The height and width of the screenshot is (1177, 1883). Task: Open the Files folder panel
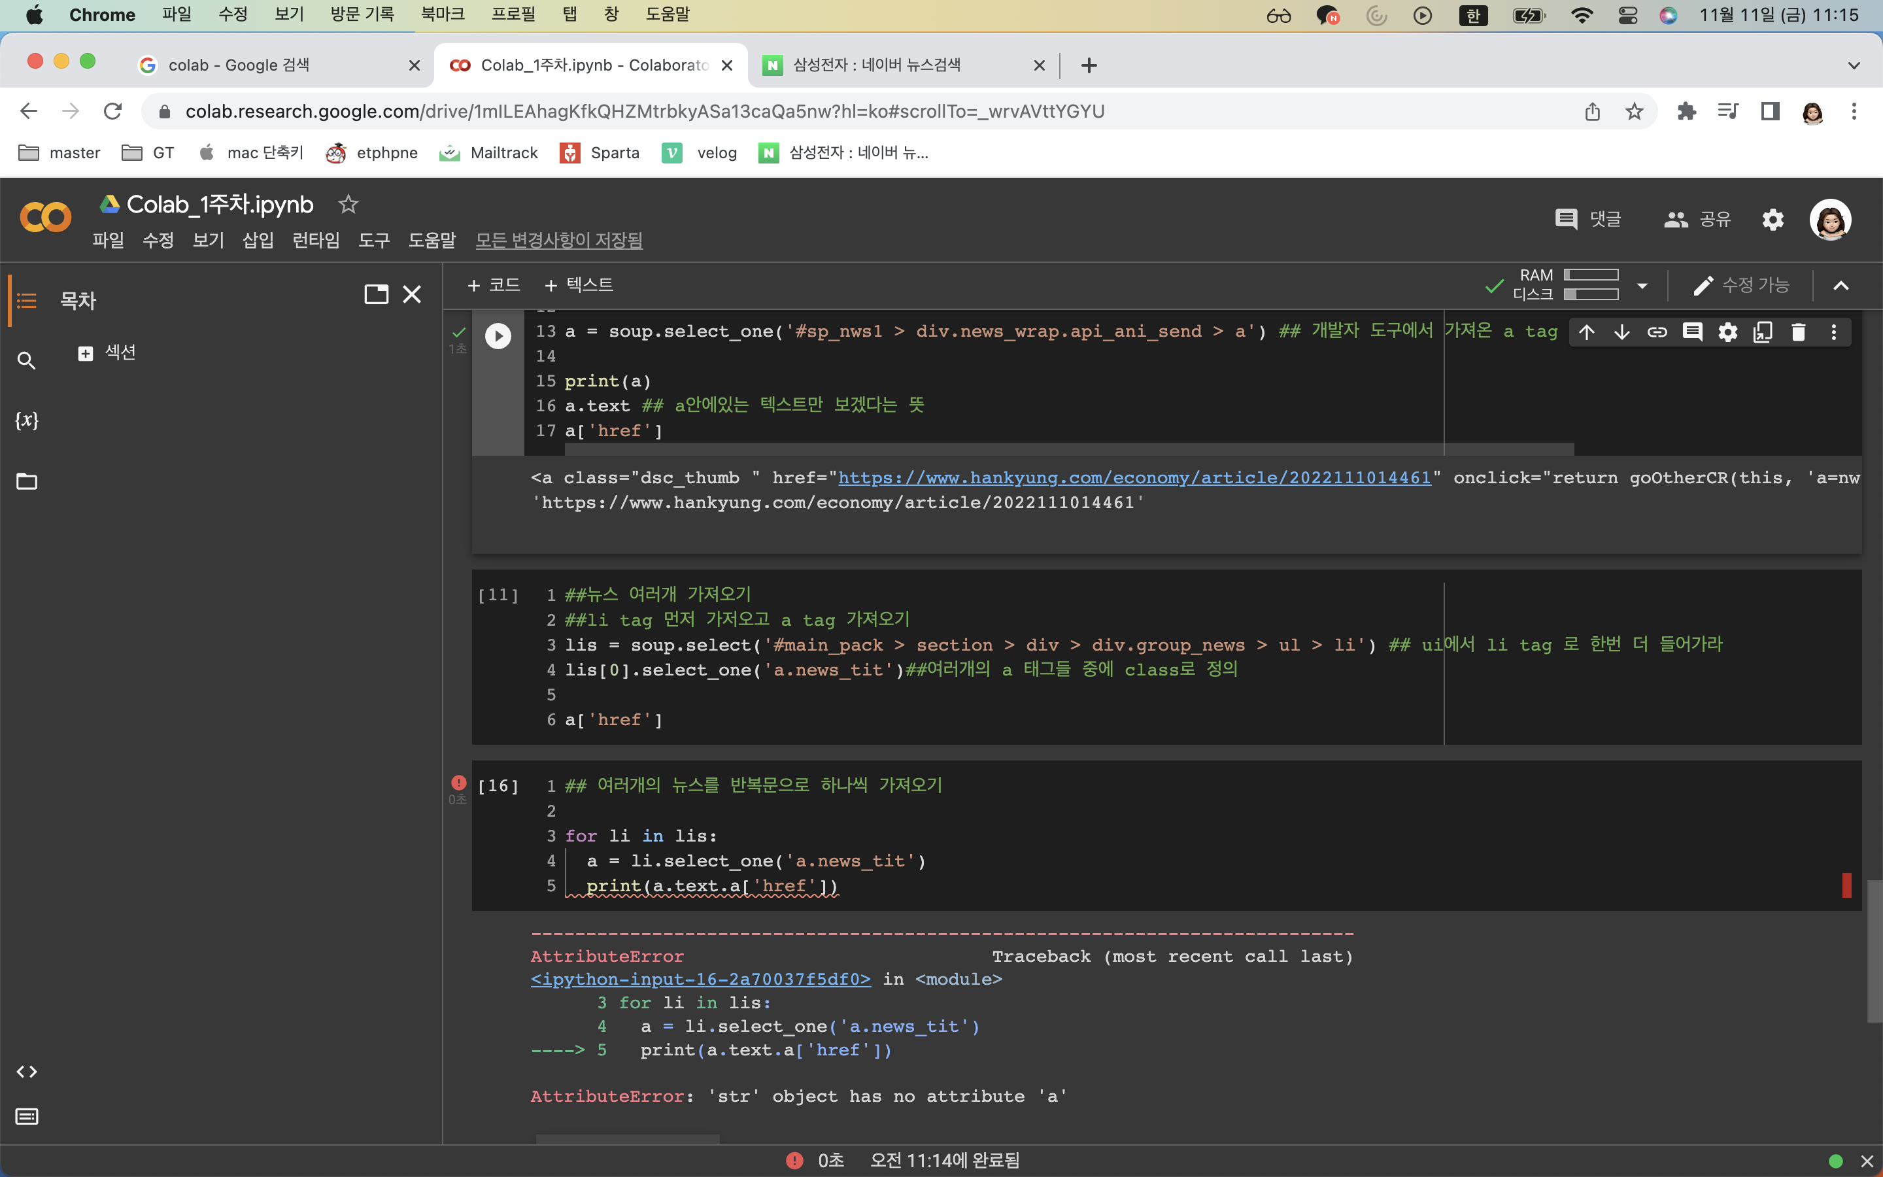click(26, 481)
